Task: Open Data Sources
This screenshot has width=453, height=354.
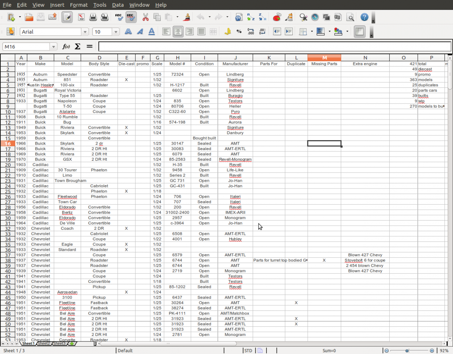Action: tap(338, 17)
